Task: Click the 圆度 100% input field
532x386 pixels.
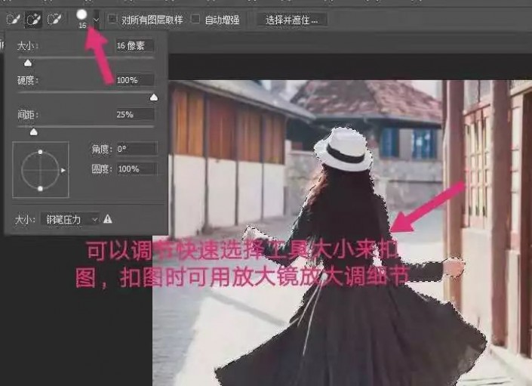Action: pyautogui.click(x=137, y=168)
